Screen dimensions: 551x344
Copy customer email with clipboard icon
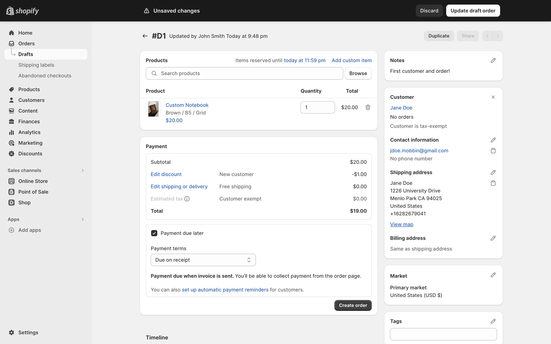493,151
